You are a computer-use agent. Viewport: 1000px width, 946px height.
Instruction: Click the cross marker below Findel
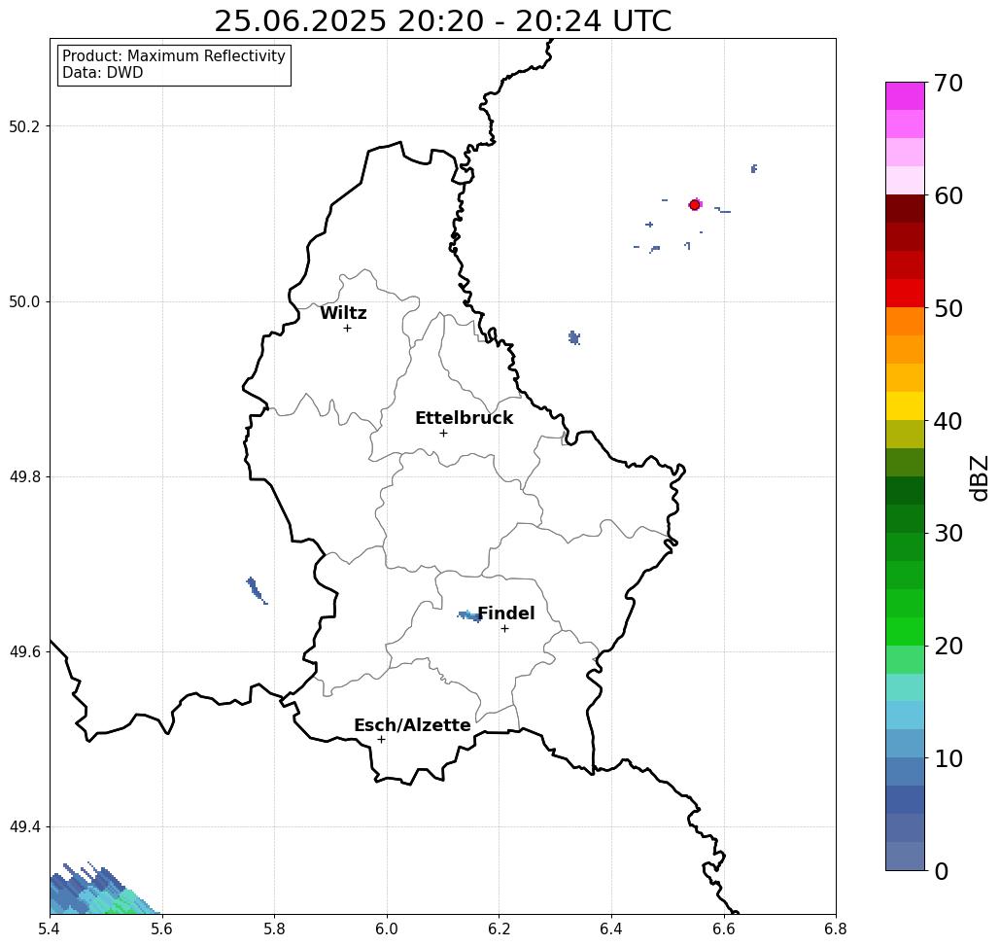(504, 629)
